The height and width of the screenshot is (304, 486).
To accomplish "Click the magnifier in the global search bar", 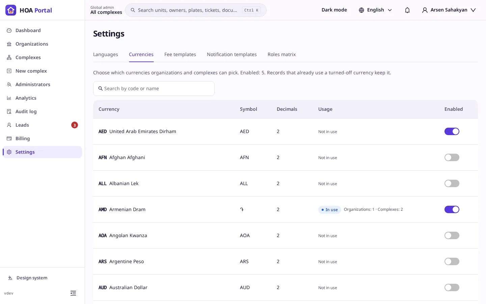I will pos(133,10).
